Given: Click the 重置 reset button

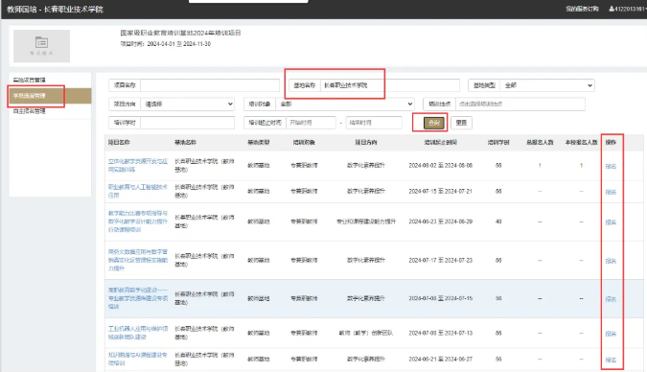Looking at the screenshot, I should (x=461, y=123).
